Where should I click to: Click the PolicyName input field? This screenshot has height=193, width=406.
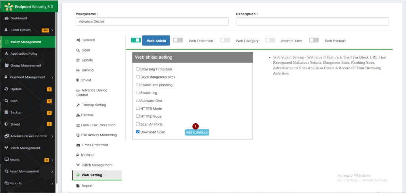pyautogui.click(x=152, y=22)
